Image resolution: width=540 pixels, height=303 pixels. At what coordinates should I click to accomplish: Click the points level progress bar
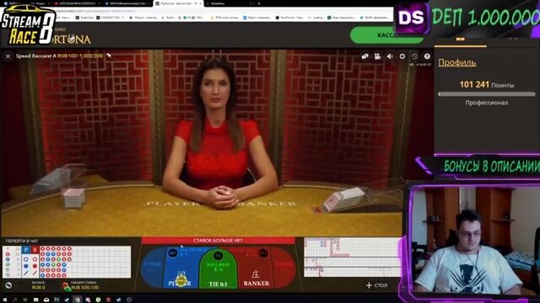point(487,93)
